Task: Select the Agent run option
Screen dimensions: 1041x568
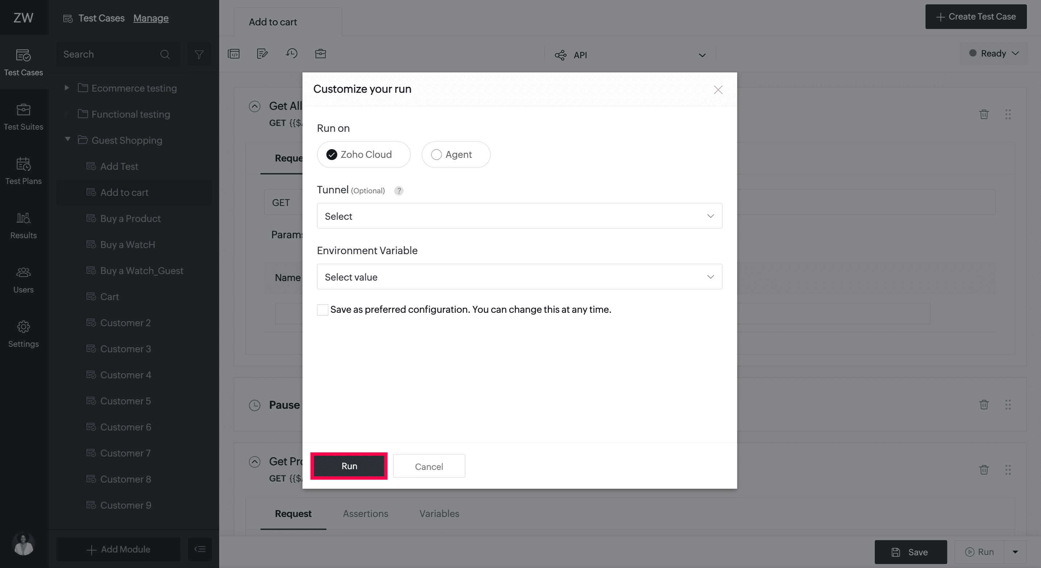Action: tap(456, 154)
